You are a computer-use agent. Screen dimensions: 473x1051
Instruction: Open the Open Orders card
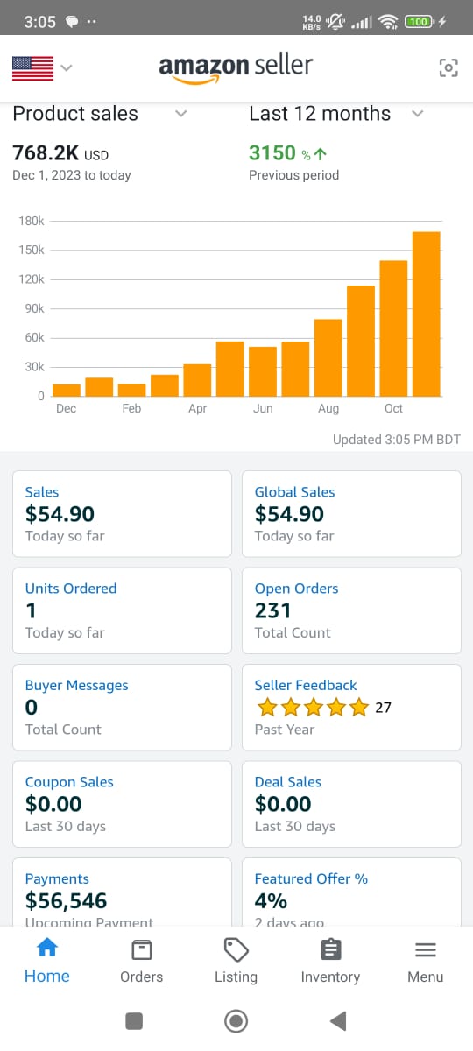(x=351, y=610)
